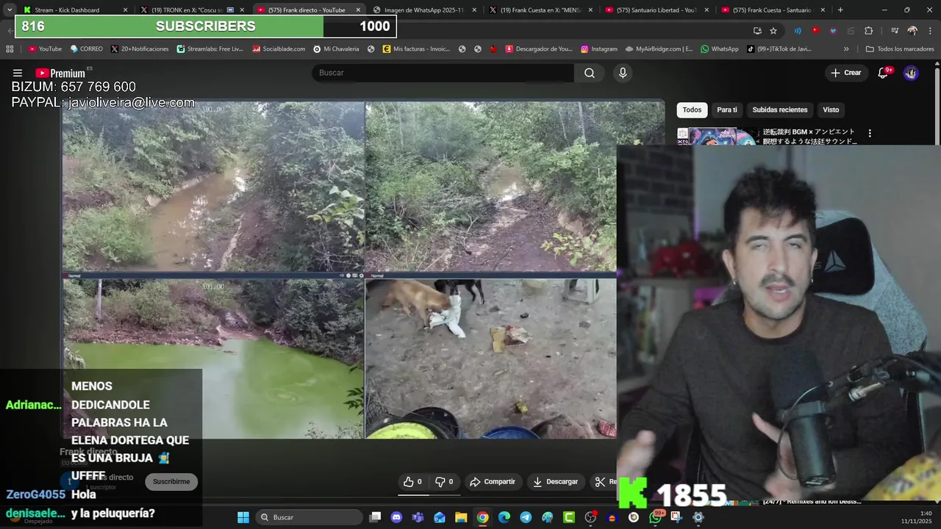Open the YouTube guide hamburger menu
Screen dimensions: 941x529
pos(18,73)
